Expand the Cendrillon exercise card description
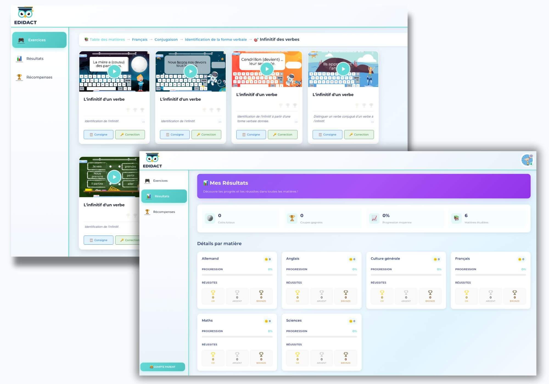549x384 pixels. (296, 122)
